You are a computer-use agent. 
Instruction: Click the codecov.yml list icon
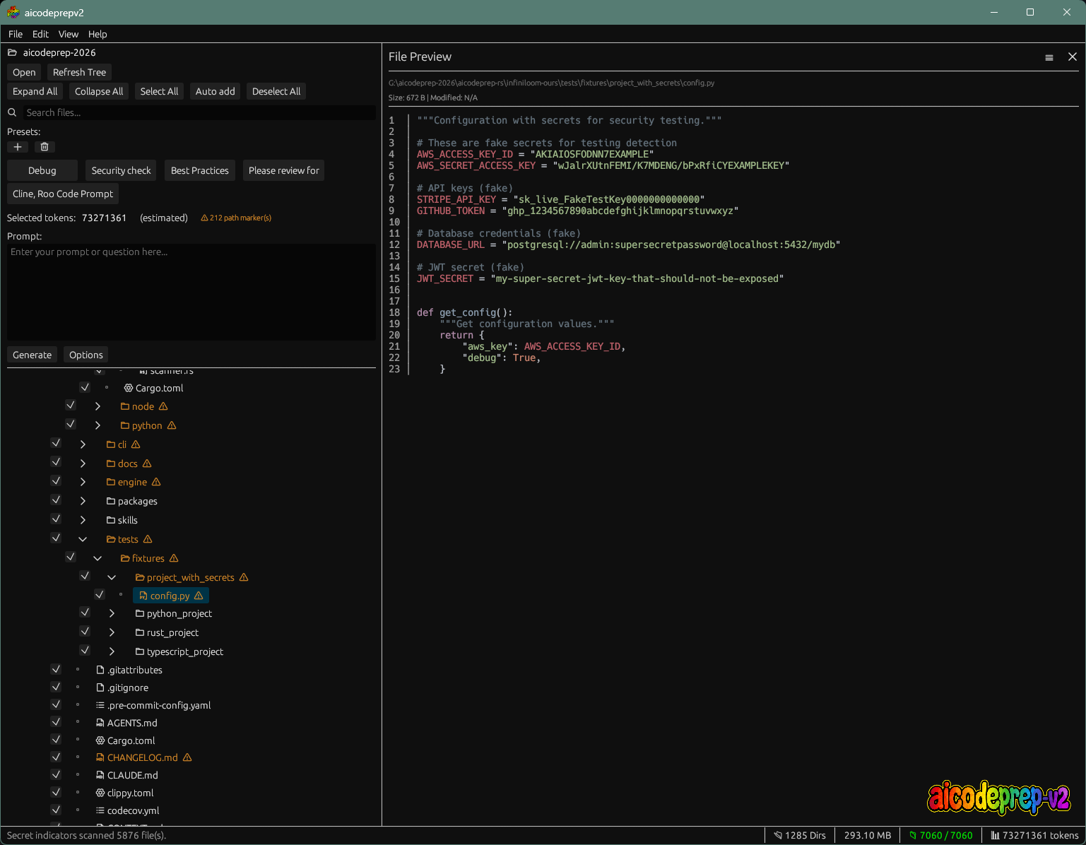100,810
